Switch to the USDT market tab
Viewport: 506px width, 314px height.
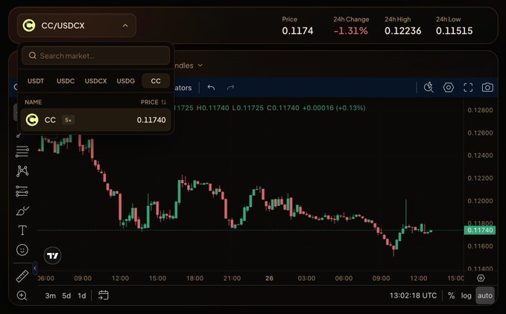36,81
